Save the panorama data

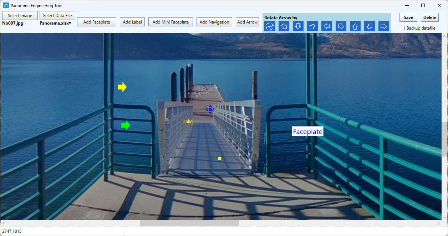pos(408,17)
